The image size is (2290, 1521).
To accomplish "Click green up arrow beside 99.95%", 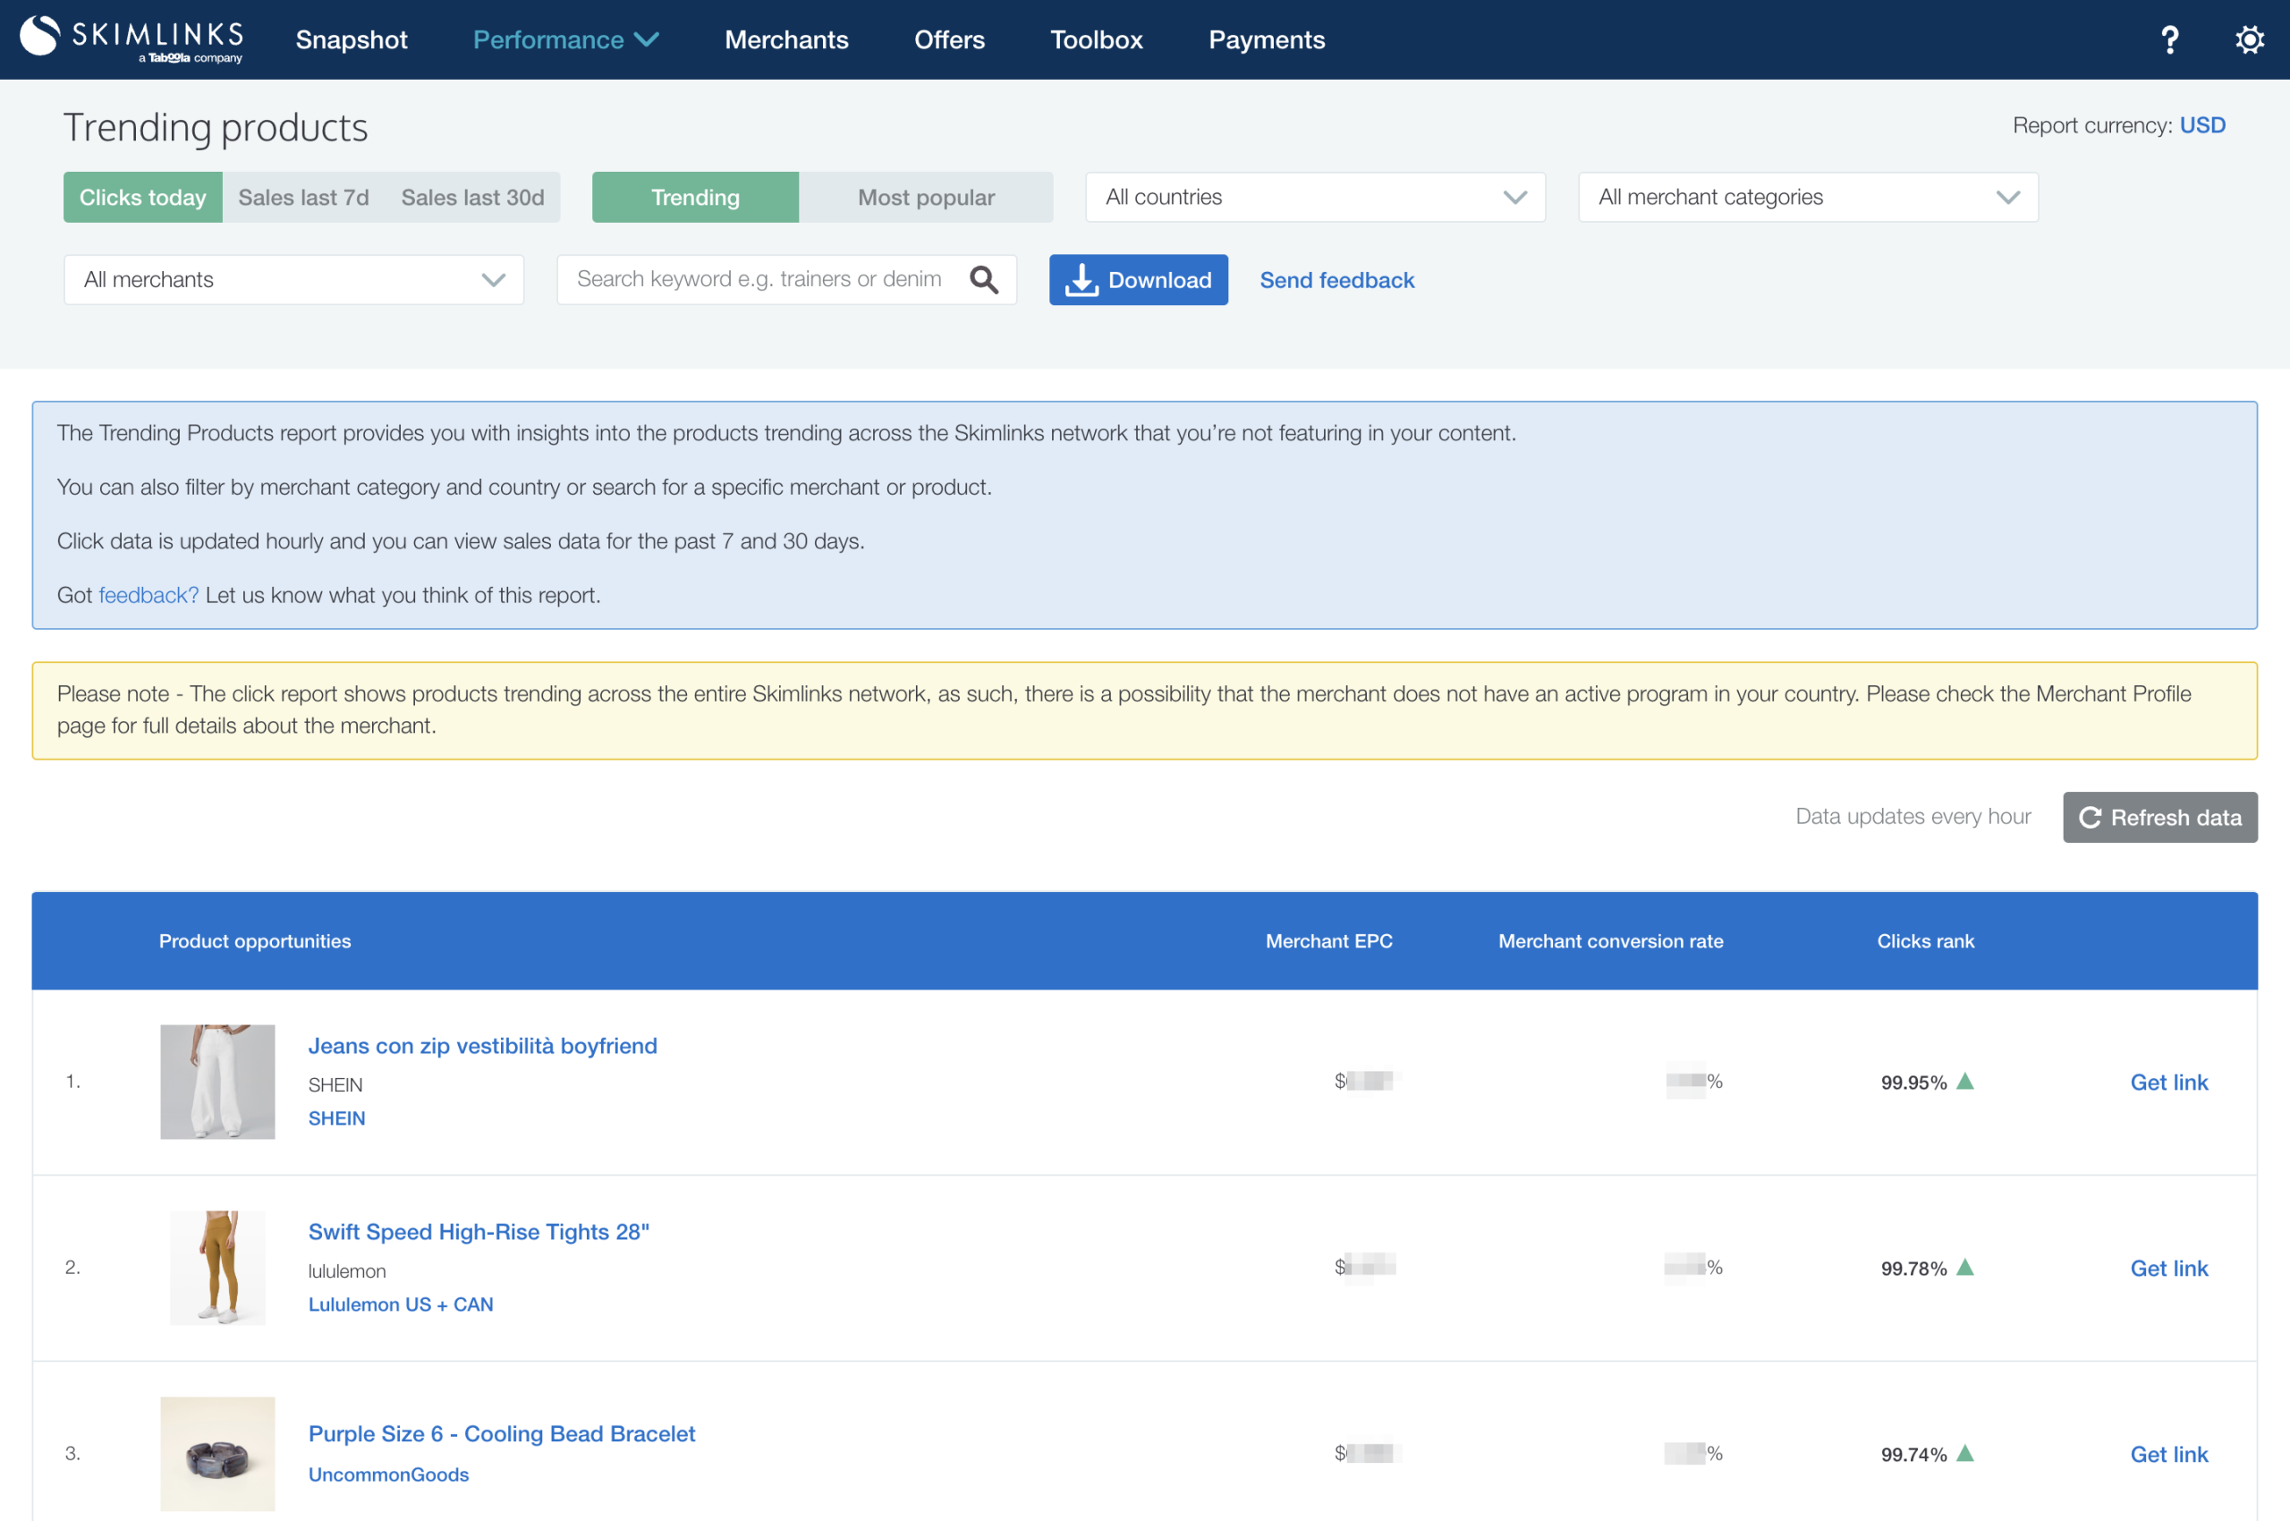I will click(1965, 1081).
